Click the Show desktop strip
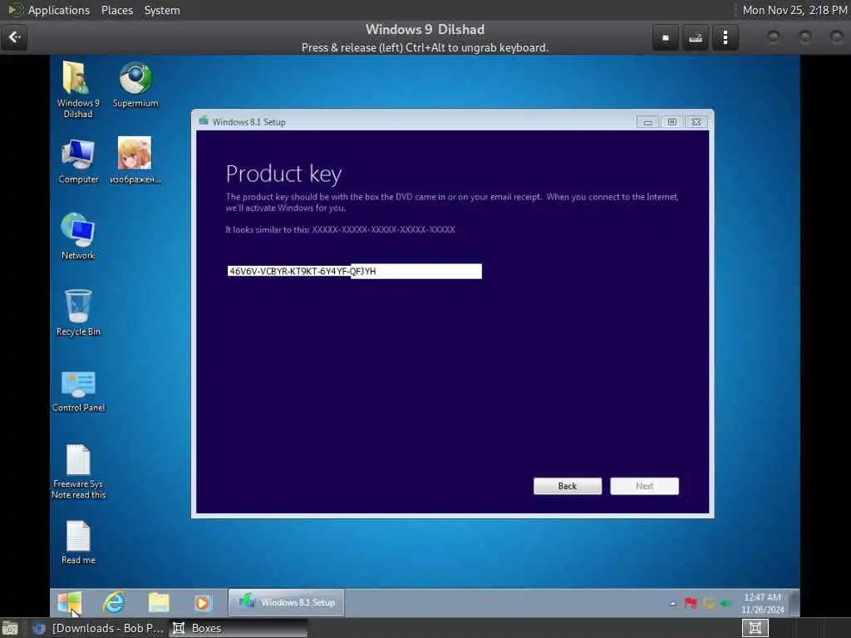The width and height of the screenshot is (851, 638). tap(794, 603)
